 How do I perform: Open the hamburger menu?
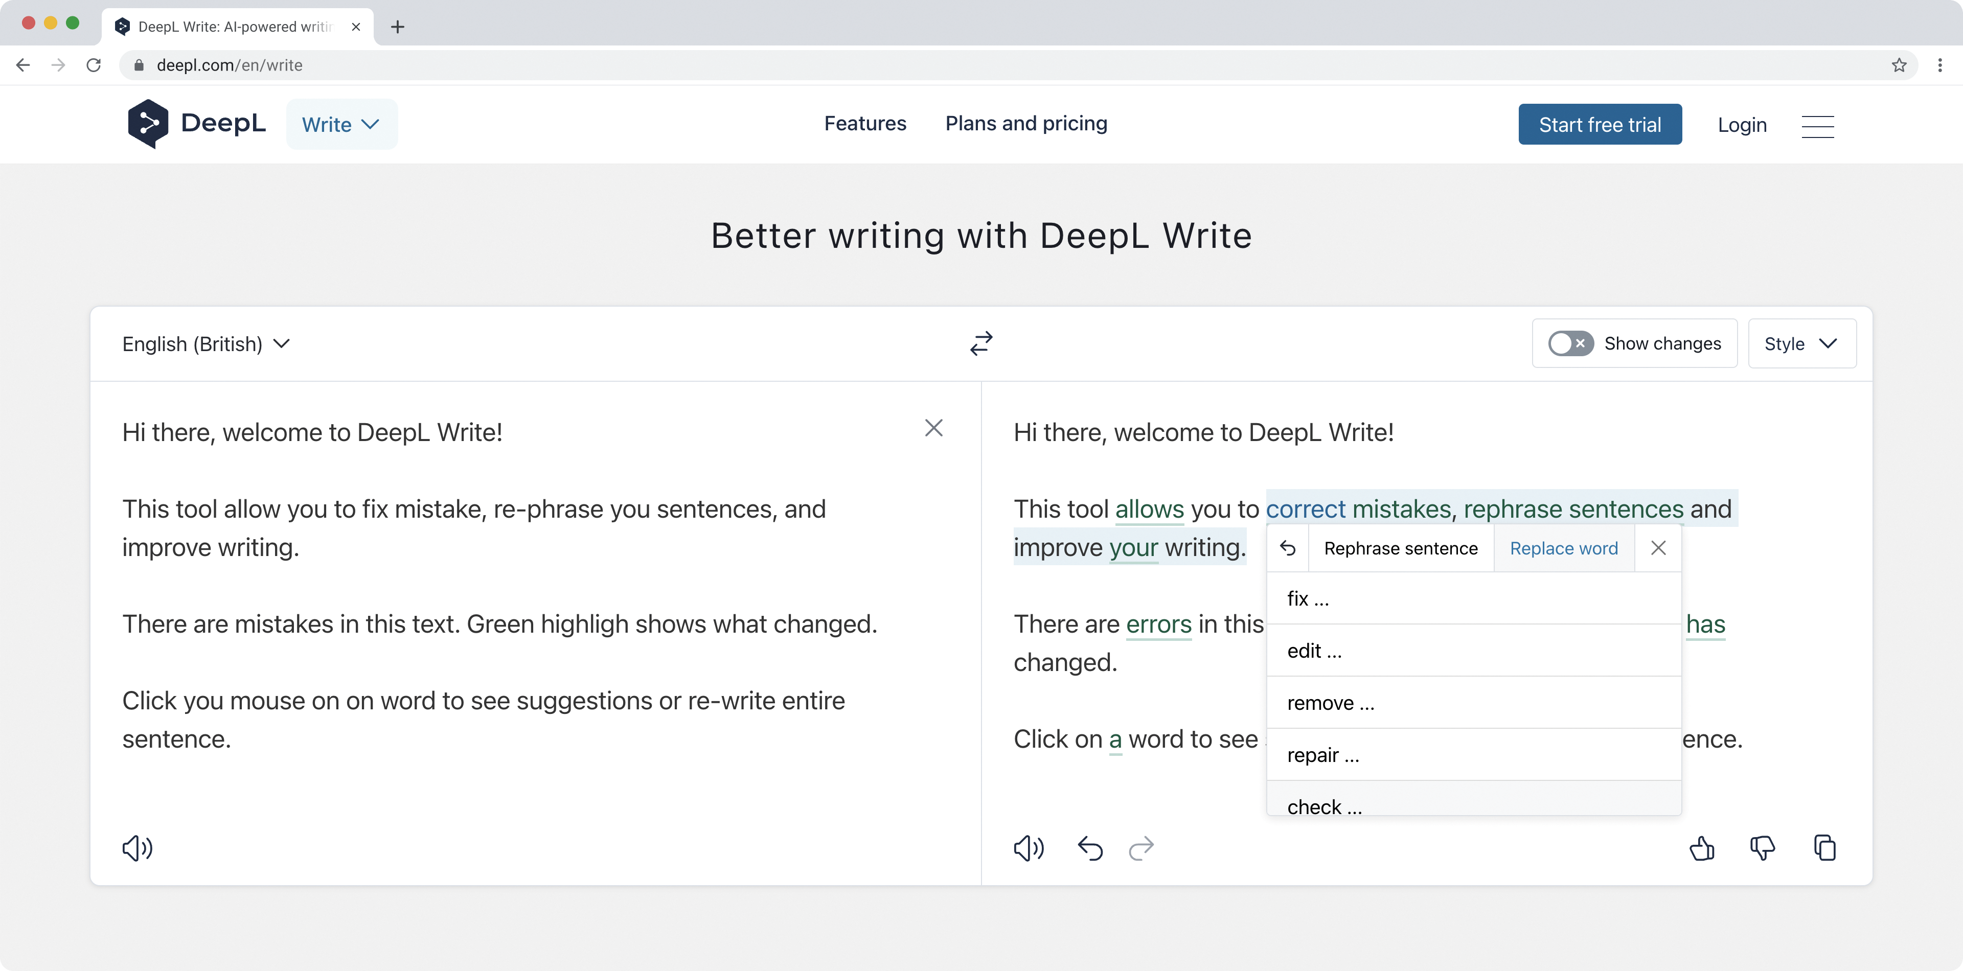point(1817,126)
